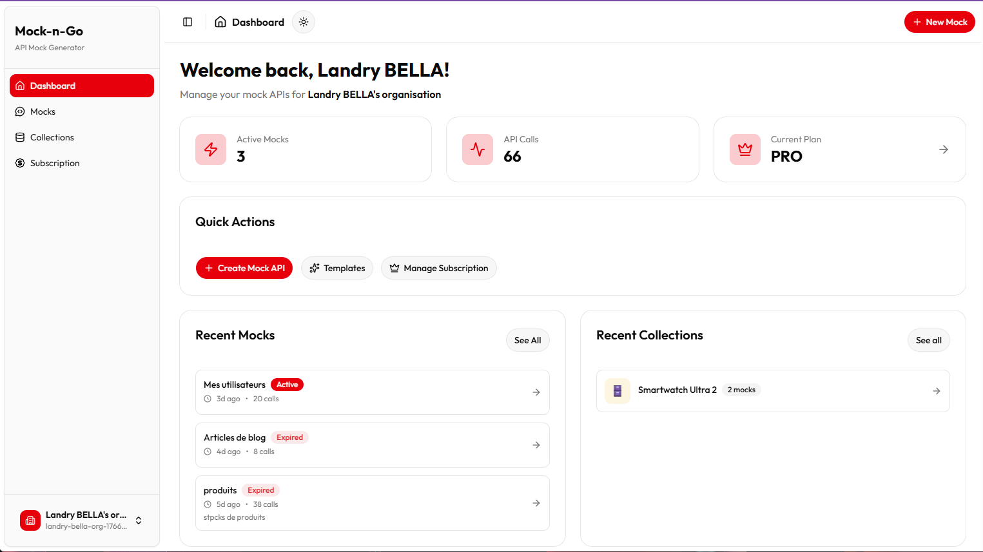Expand the organisation switcher chevron
The height and width of the screenshot is (552, 983).
click(x=139, y=520)
